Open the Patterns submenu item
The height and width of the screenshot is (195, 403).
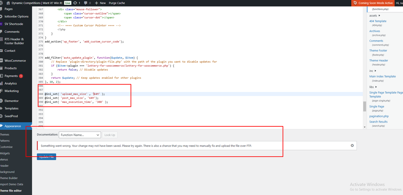(5, 141)
